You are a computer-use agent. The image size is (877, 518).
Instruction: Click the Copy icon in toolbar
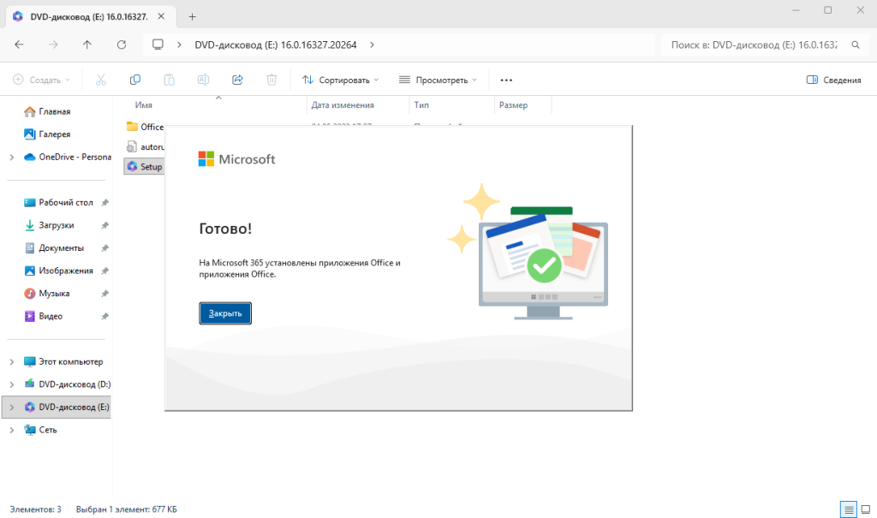[x=134, y=80]
